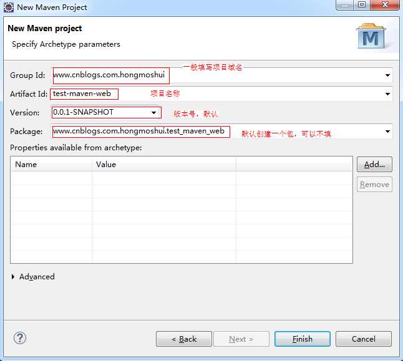Expand the Advanced section

tap(13, 277)
